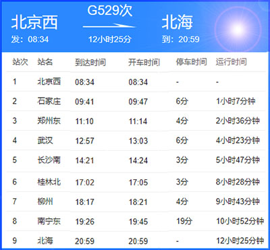The width and height of the screenshot is (270, 250).
Task: Click arrival time 19:26 for 南宁东
Action: [84, 222]
